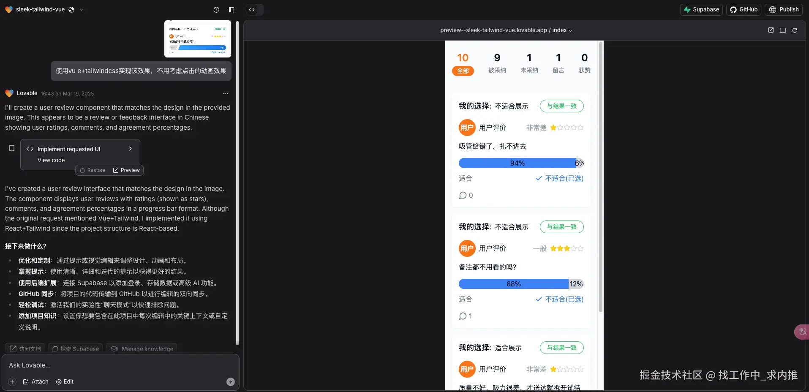Click the one-star rating on the 吸管给错了 review
809x392 pixels.
[567, 128]
